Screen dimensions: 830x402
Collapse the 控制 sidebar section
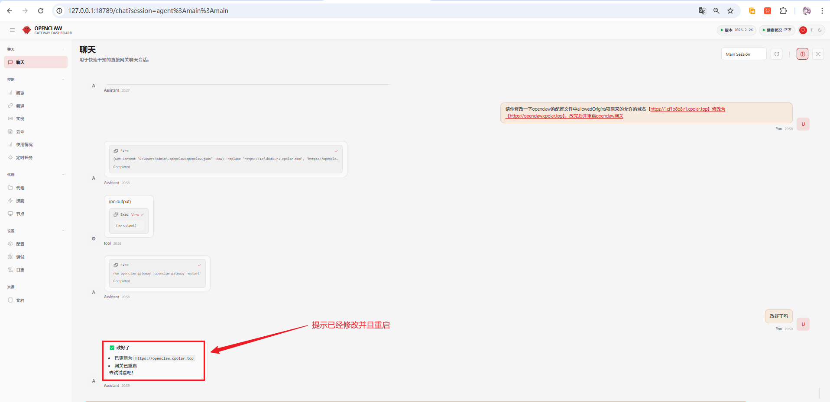(63, 80)
